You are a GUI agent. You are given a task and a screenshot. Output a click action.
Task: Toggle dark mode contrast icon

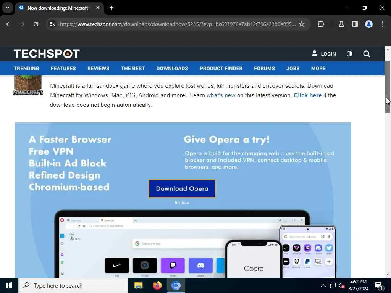[x=350, y=54]
